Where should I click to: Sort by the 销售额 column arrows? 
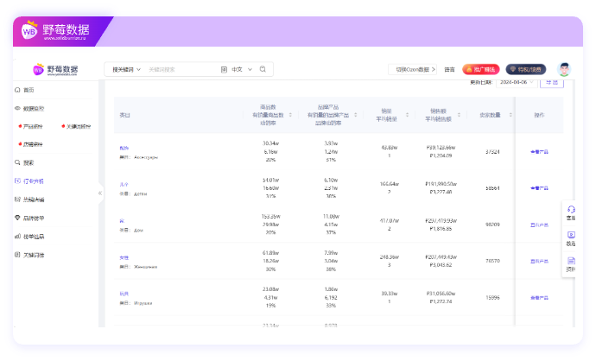tap(459, 115)
